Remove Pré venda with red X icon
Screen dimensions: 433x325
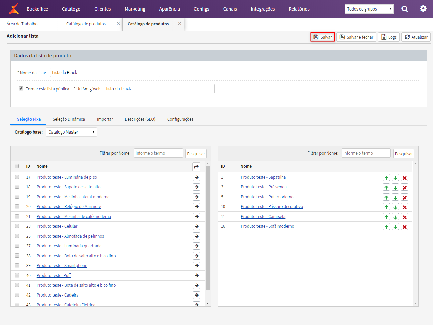(x=405, y=187)
